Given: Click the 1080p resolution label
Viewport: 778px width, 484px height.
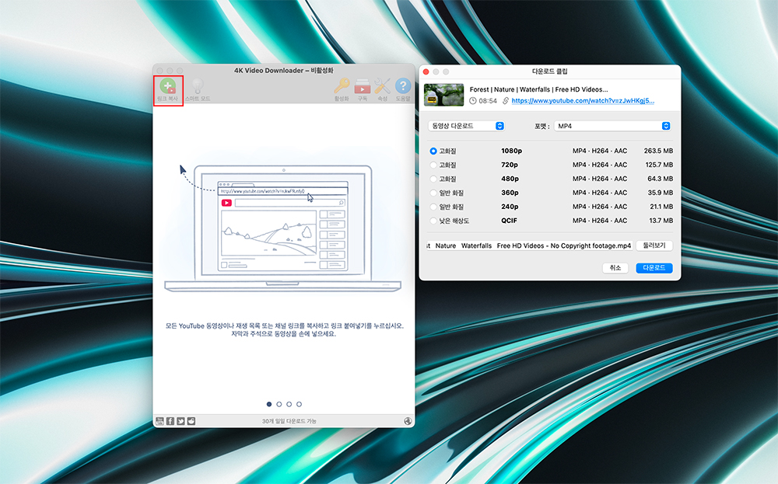Looking at the screenshot, I should click(512, 151).
